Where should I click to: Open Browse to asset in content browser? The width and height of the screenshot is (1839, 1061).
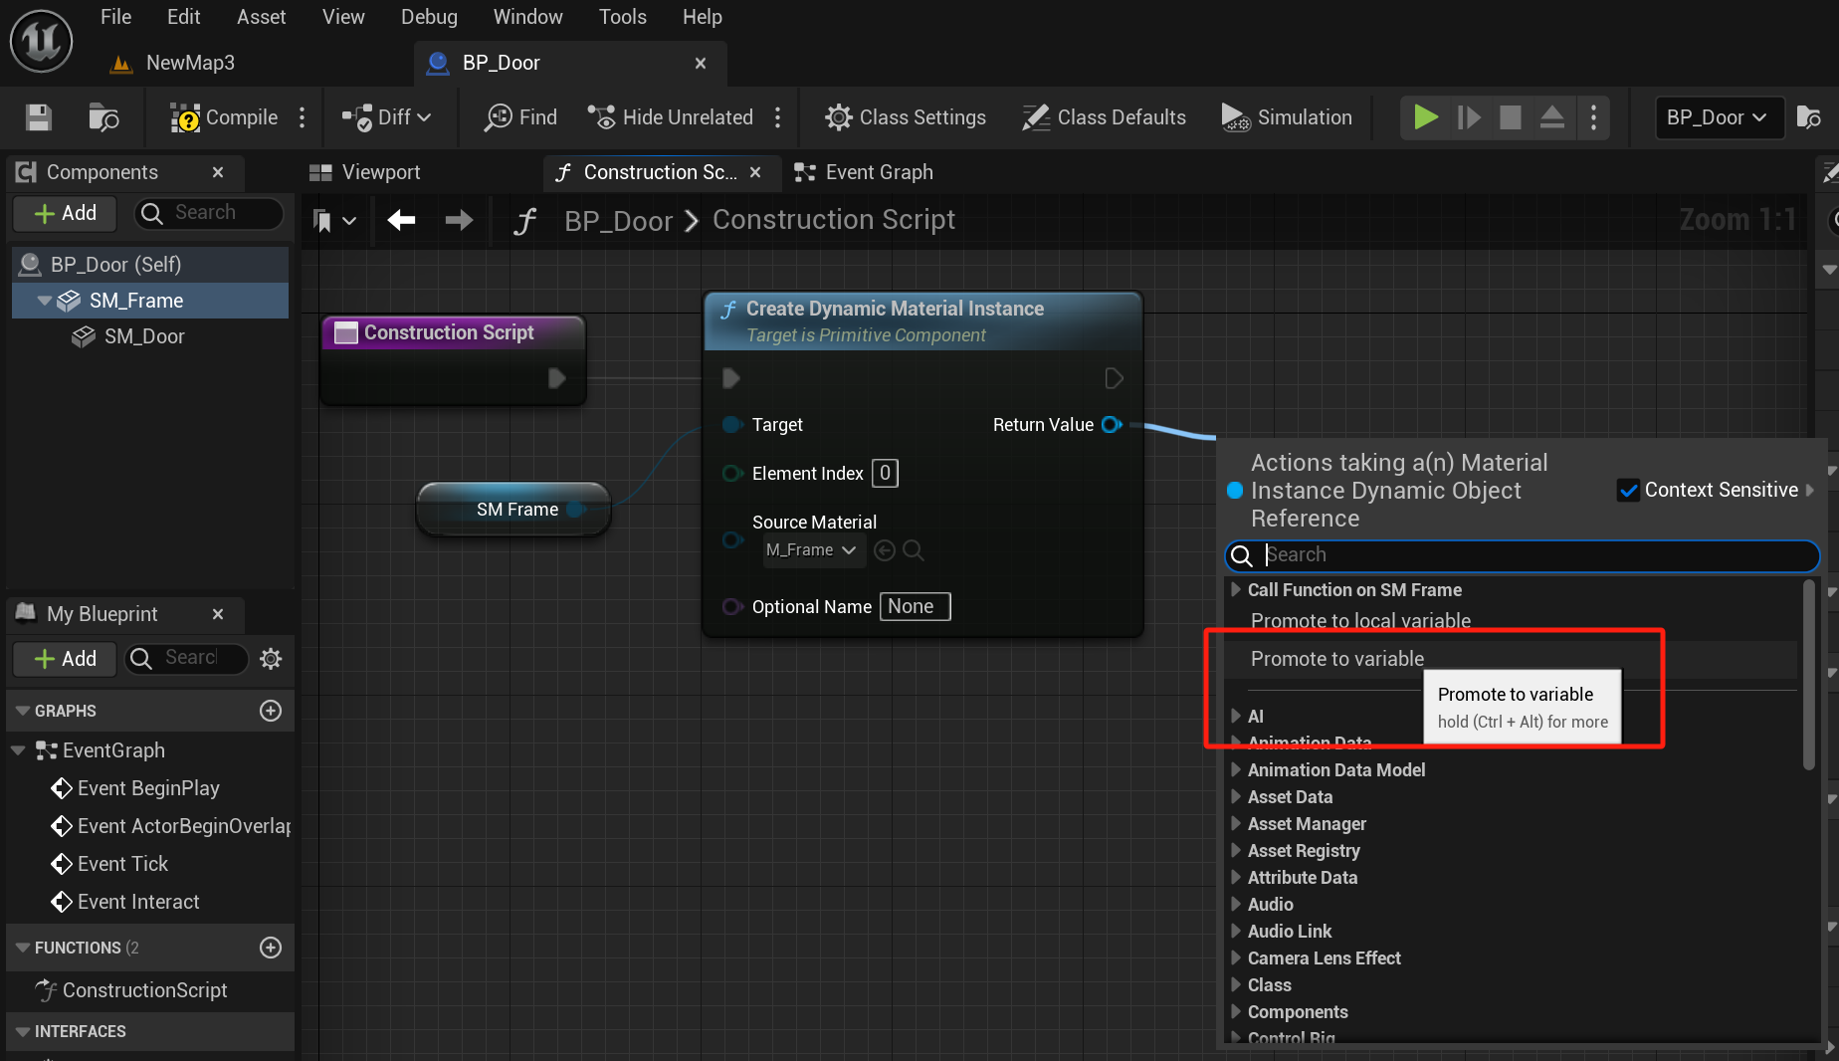click(x=103, y=117)
